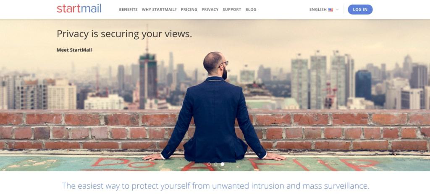Select the first carousel slide dot
Screen dimensions: 430x195
[209, 164]
